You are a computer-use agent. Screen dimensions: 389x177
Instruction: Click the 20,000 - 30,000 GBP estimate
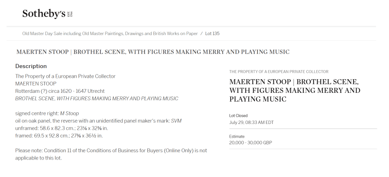coord(250,143)
